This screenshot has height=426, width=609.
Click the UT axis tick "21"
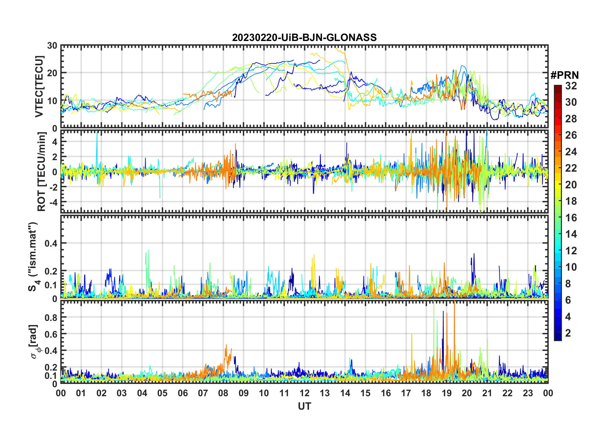tap(487, 393)
